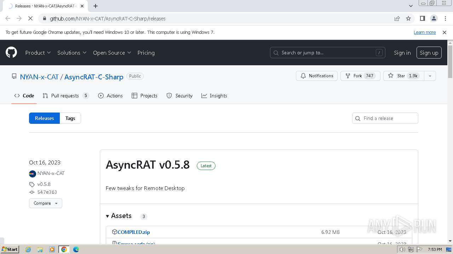The width and height of the screenshot is (453, 254).
Task: Switch to the Pull requests tab
Action: 66,96
